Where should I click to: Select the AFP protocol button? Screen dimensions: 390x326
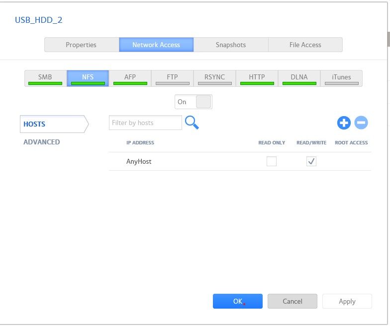pyautogui.click(x=130, y=78)
